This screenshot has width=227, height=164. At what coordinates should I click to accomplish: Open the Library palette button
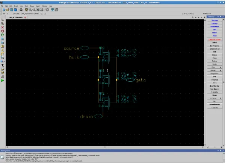pos(215,23)
